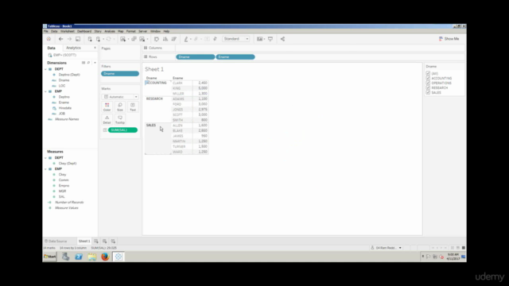Open File Explorer from the taskbar
The width and height of the screenshot is (509, 286).
tap(92, 257)
